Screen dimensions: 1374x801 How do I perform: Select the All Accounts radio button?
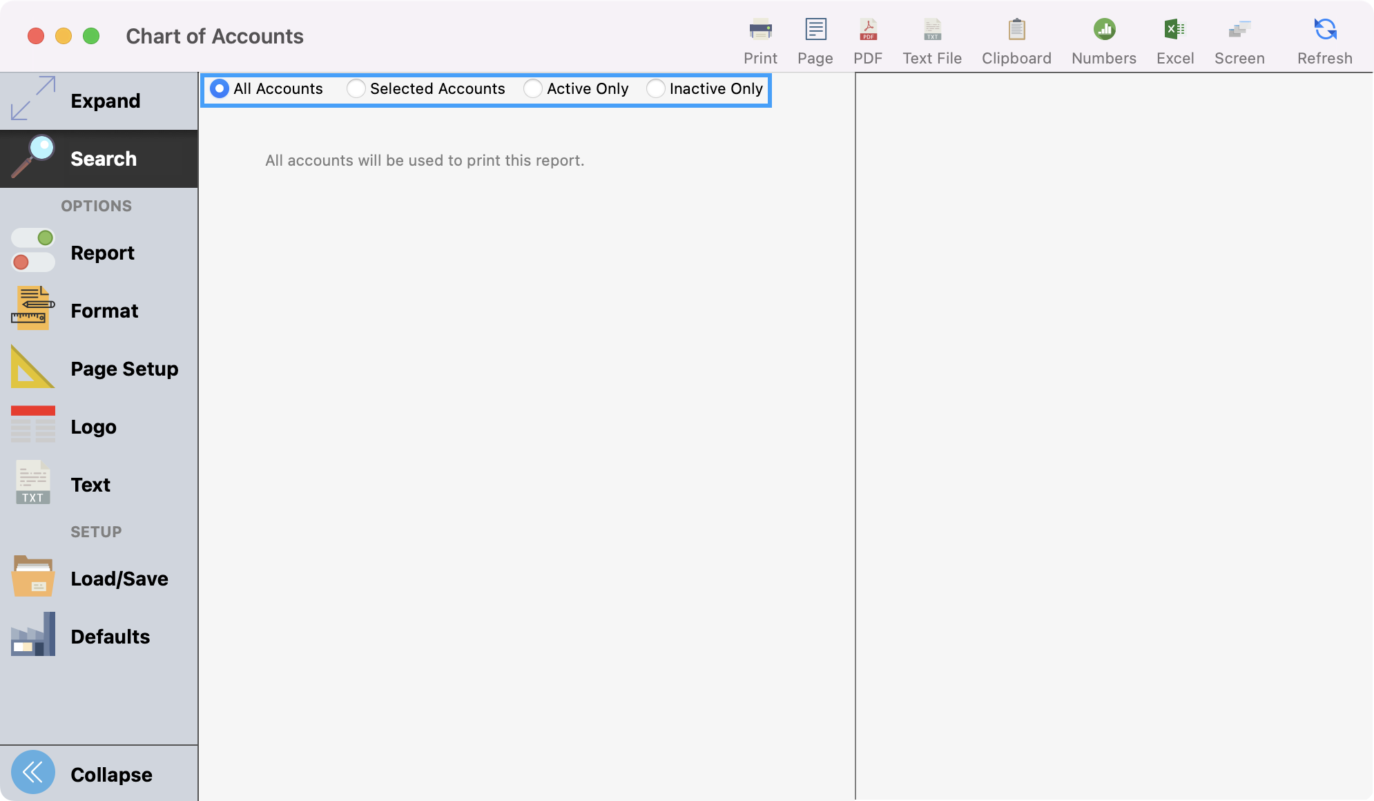click(x=220, y=88)
